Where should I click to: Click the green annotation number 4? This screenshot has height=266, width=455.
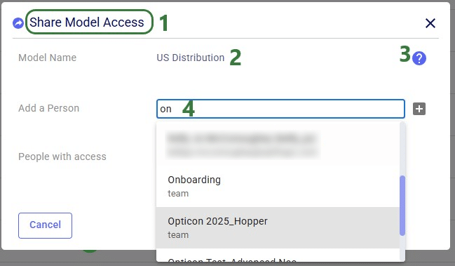189,109
